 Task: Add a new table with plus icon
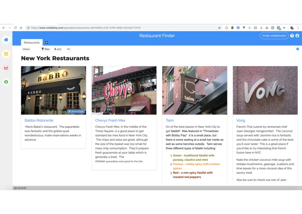(x=46, y=42)
